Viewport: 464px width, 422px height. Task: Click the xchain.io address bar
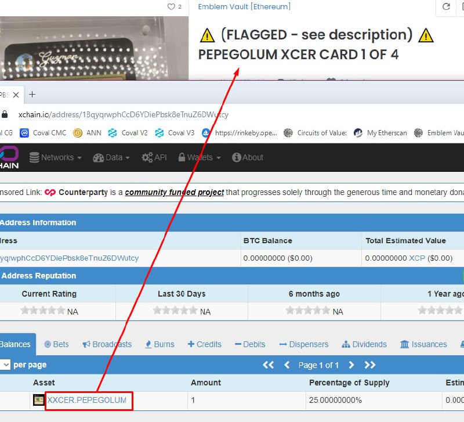(x=123, y=114)
